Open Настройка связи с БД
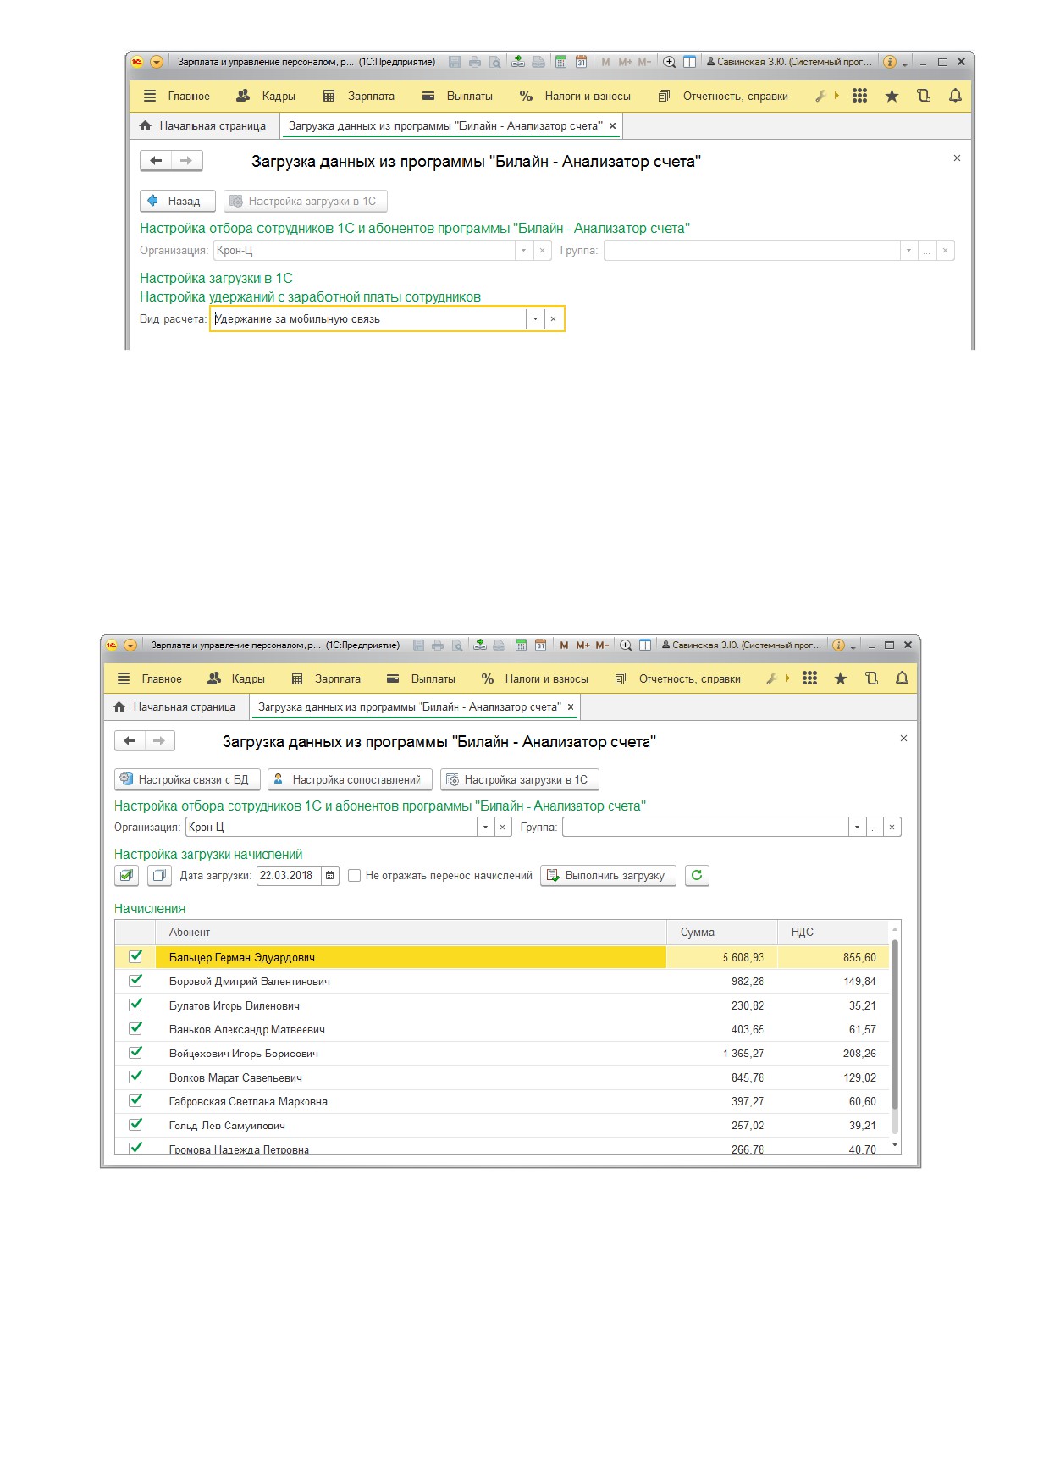This screenshot has width=1049, height=1484. (x=186, y=779)
